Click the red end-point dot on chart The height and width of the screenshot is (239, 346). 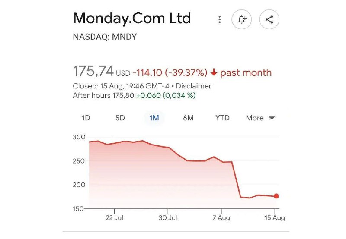pos(276,196)
